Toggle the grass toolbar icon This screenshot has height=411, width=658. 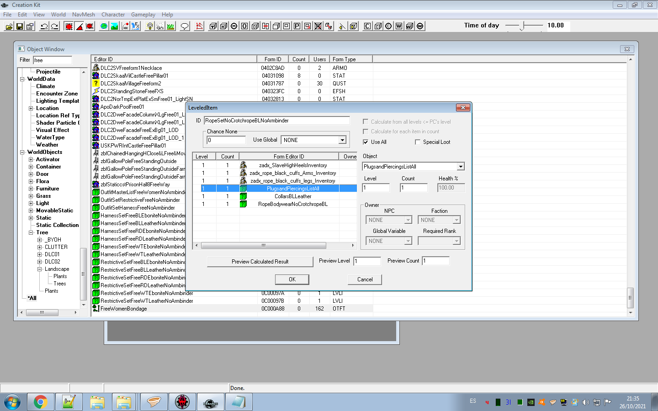click(171, 26)
